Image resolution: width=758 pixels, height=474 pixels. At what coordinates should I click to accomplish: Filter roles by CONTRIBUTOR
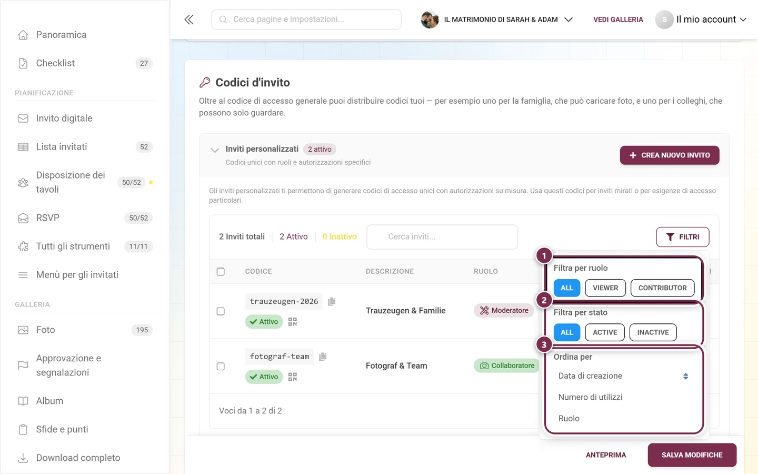coord(662,288)
